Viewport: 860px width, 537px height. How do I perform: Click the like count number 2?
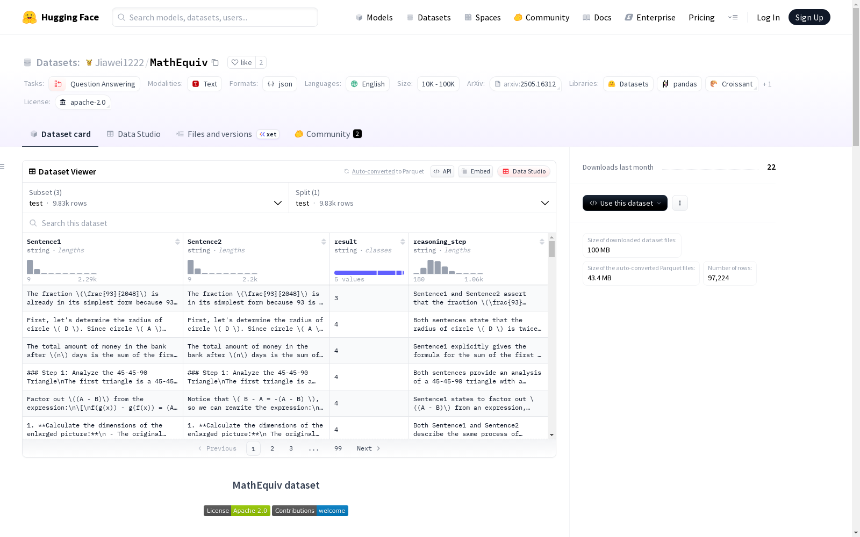(261, 62)
